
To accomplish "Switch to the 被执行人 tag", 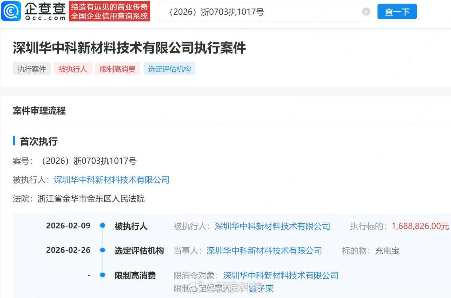I will point(73,69).
